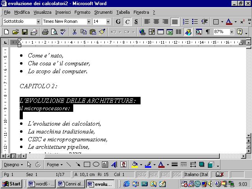Click the ruler tab alignment selector

point(5,43)
